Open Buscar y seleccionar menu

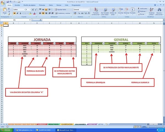(159, 11)
